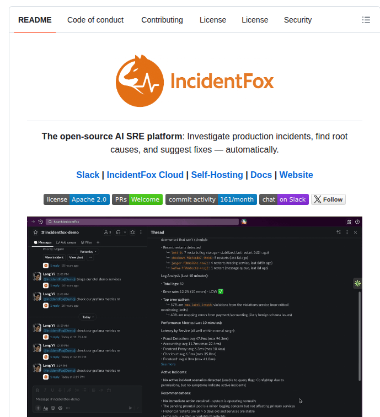Open the Contributing tab
The height and width of the screenshot is (417, 380).
(x=162, y=20)
